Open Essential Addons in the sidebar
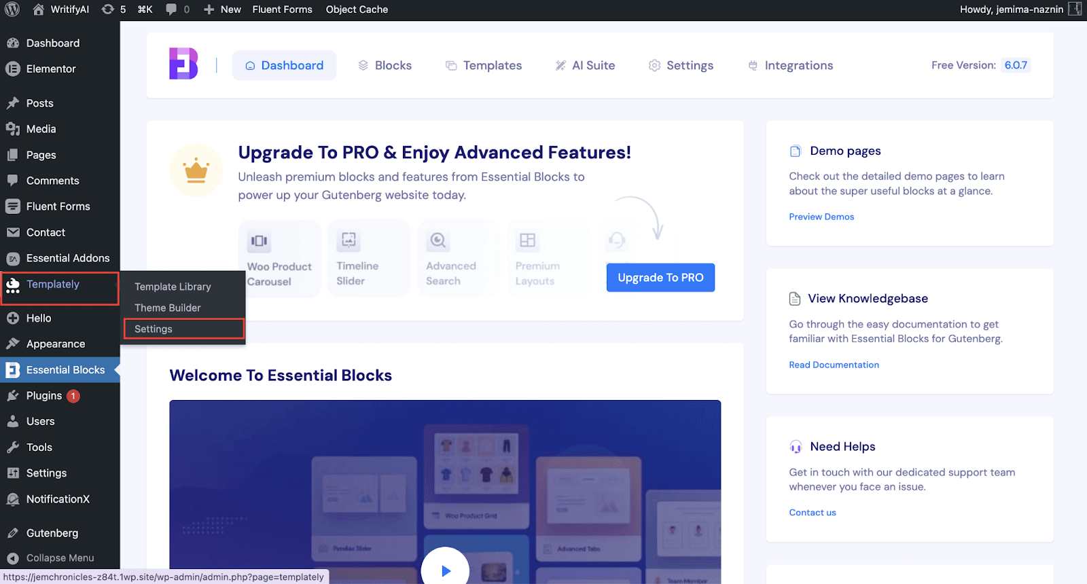This screenshot has height=584, width=1087. 60,258
